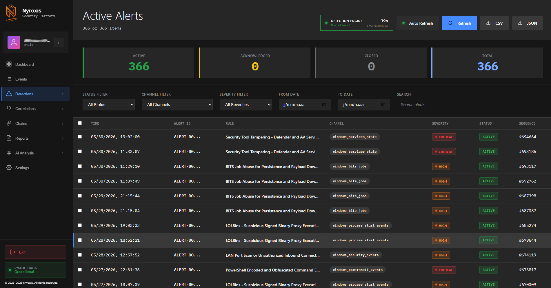Open Correlations in the sidebar
The height and width of the screenshot is (288, 551).
tap(35, 109)
